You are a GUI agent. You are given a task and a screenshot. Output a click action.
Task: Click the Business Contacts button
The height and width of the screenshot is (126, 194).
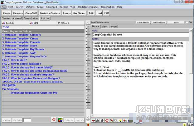pos(50,13)
